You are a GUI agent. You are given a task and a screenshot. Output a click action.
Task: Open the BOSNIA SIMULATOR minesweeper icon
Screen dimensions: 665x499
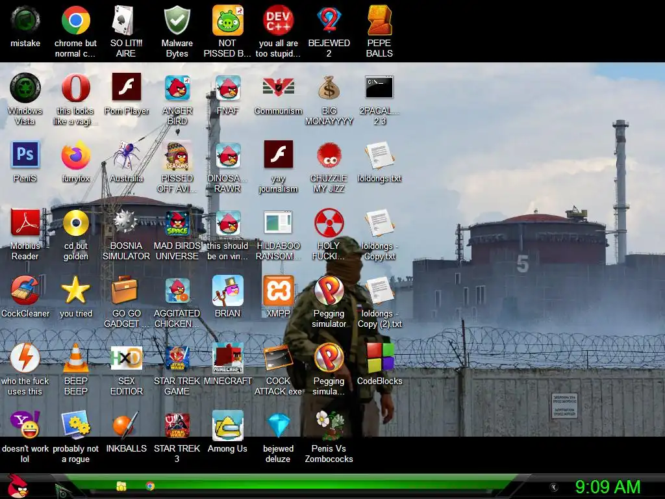126,223
